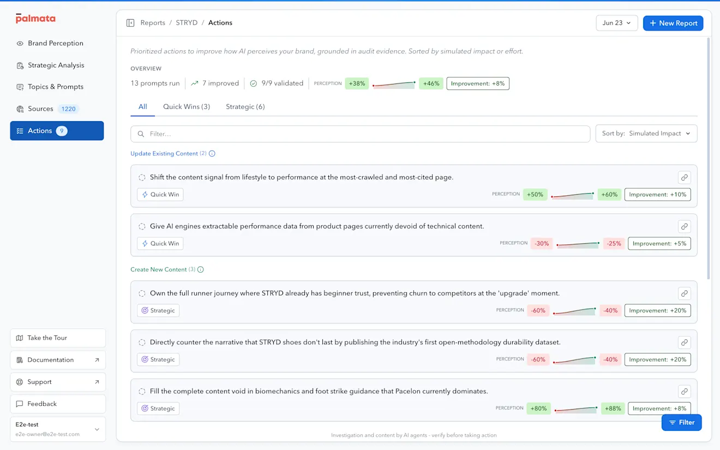The height and width of the screenshot is (450, 720).
Task: Collapse Update Existing Content group
Action: [x=164, y=154]
